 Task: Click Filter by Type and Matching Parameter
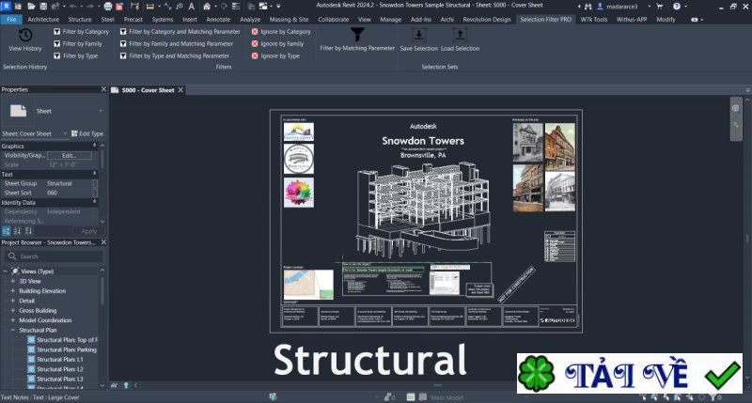tap(123, 56)
